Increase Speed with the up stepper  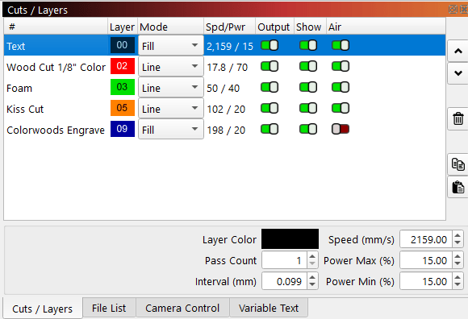click(x=458, y=235)
